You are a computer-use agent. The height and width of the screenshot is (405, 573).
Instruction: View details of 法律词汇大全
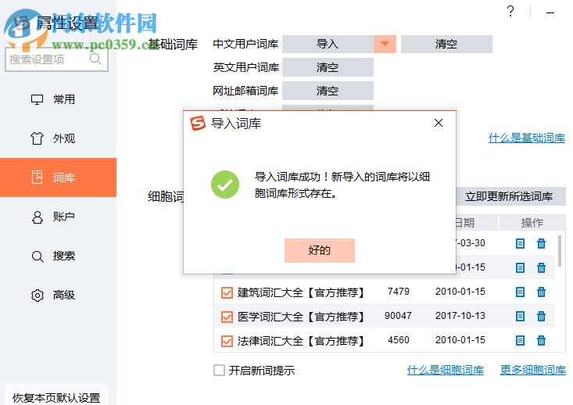click(520, 341)
